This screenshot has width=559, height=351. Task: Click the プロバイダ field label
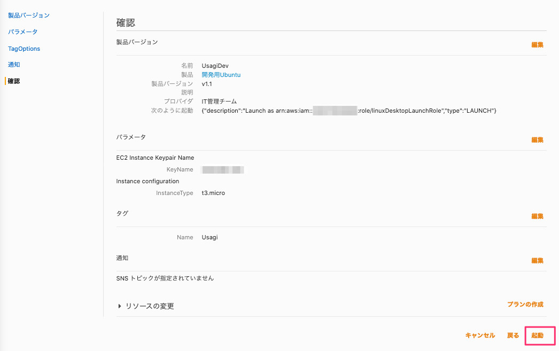178,101
